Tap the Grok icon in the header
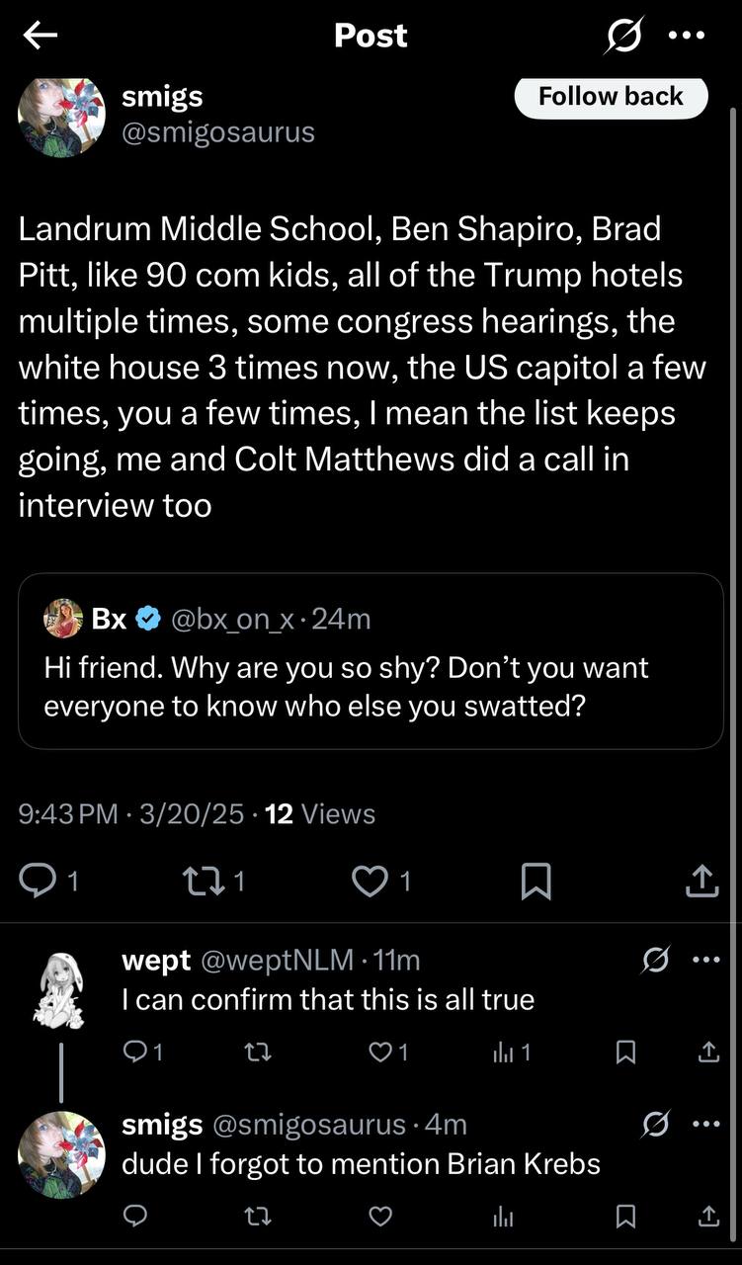 [x=622, y=36]
